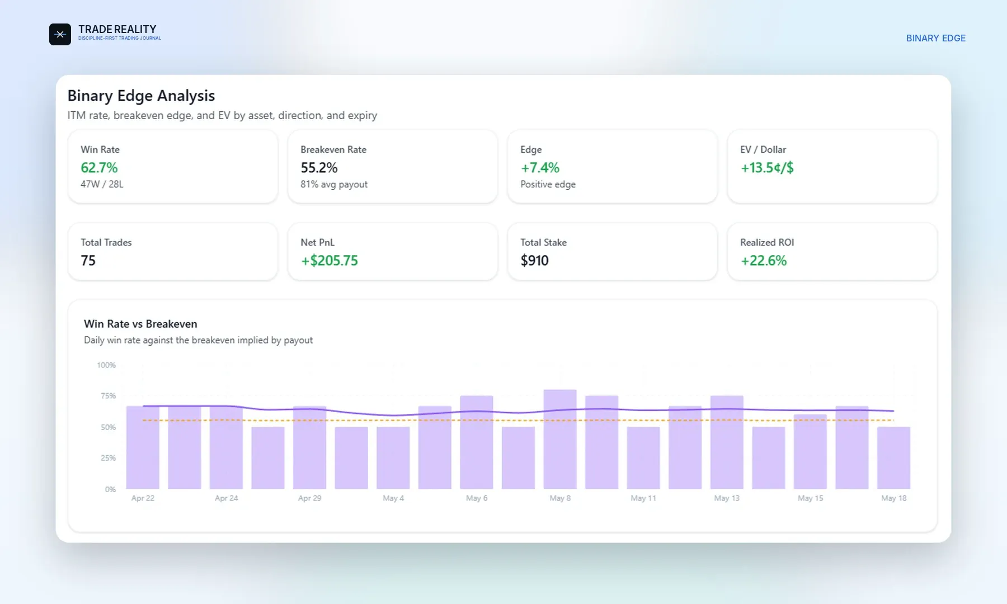
Task: Click the May 18 x-axis date label
Action: click(893, 498)
